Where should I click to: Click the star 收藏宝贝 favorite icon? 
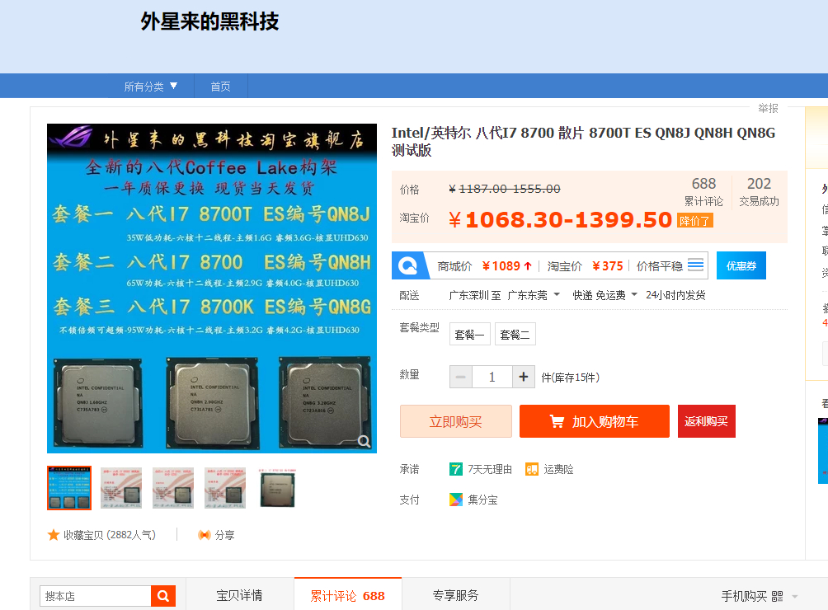pos(54,535)
